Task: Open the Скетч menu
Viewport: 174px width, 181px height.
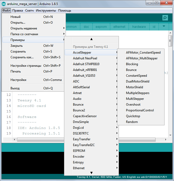Action: click(x=29, y=11)
